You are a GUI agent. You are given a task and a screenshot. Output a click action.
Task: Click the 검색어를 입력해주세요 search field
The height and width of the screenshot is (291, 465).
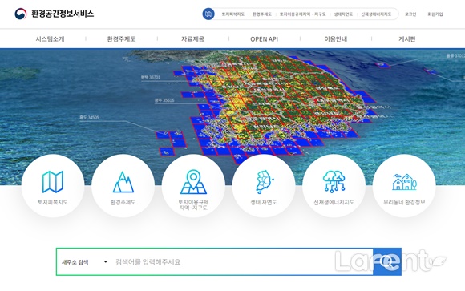click(241, 262)
